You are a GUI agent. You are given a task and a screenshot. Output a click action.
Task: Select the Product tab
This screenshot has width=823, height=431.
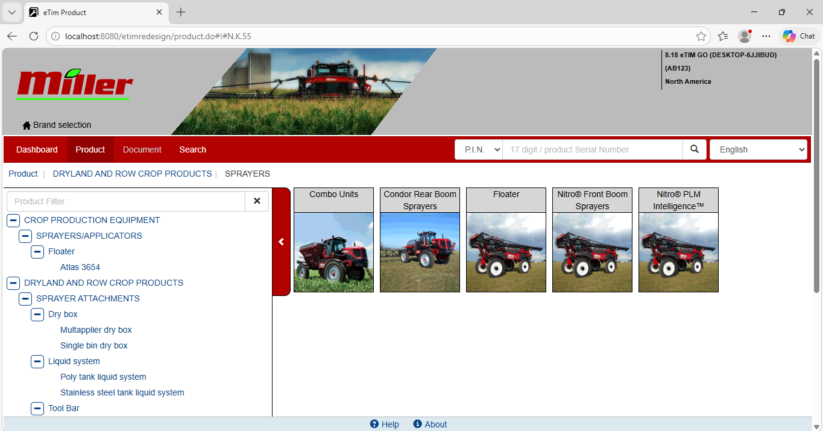pyautogui.click(x=90, y=149)
